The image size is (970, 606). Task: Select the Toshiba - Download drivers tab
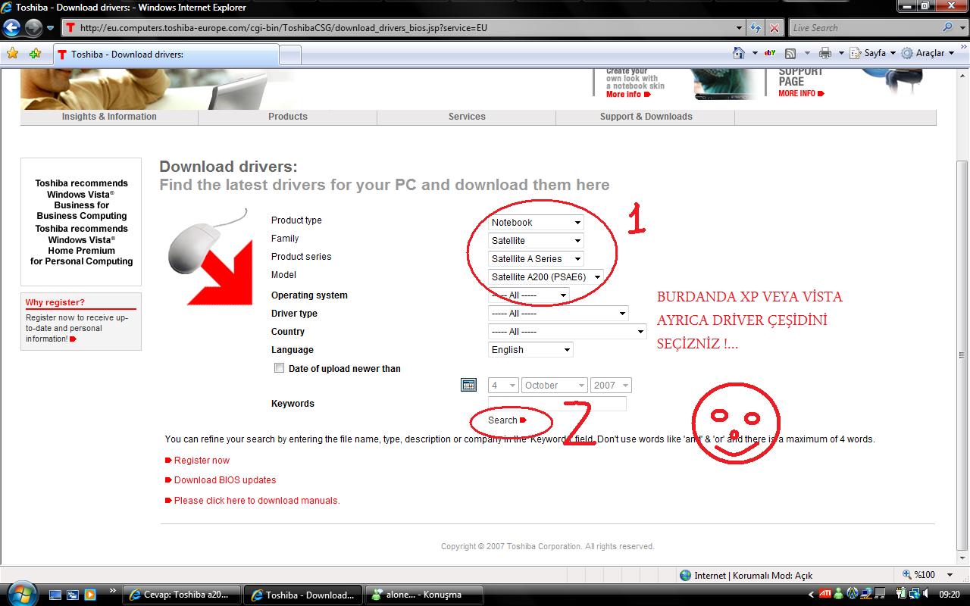click(x=166, y=55)
